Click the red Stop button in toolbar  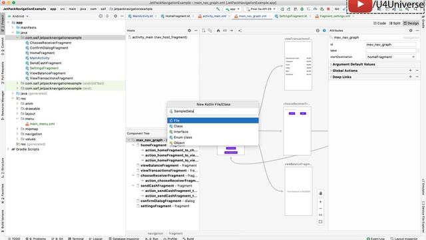pyautogui.click(x=328, y=9)
